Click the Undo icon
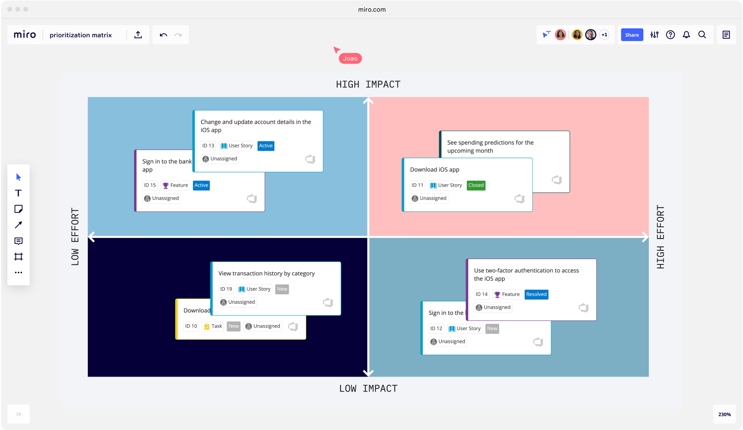The image size is (743, 430). 162,34
